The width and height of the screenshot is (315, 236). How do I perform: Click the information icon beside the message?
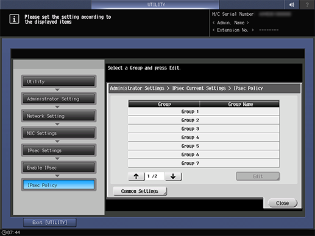pyautogui.click(x=14, y=19)
